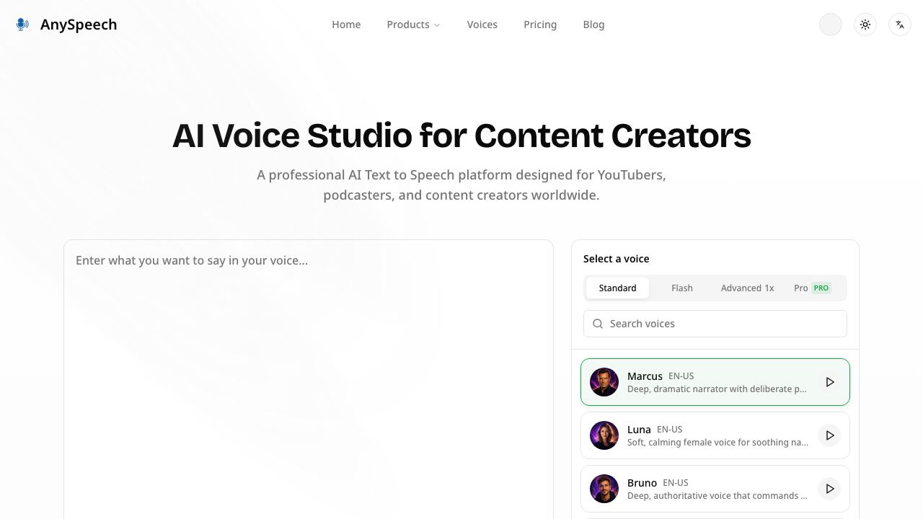
Task: Click the 'Select a voice' heading
Action: [x=617, y=259]
